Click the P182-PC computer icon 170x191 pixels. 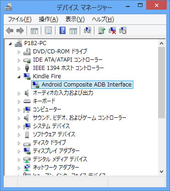pyautogui.click(x=18, y=43)
